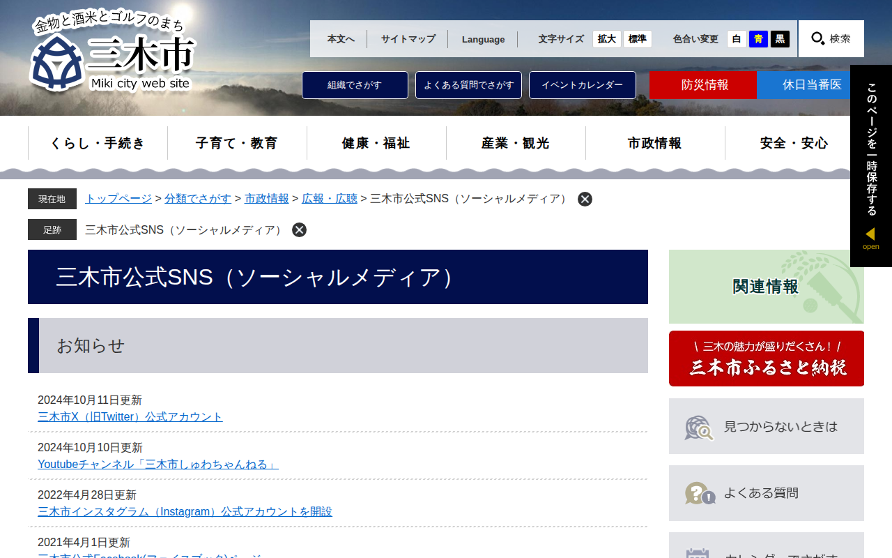The width and height of the screenshot is (892, 558).
Task: Open the Language selector
Action: [x=483, y=39]
